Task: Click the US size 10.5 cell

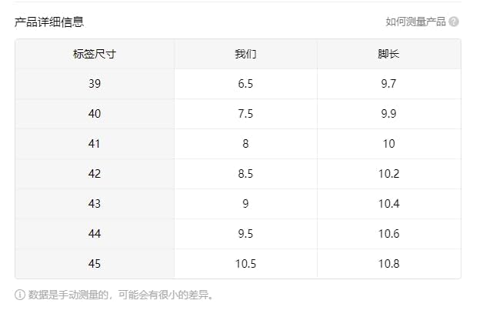Action: pos(245,264)
